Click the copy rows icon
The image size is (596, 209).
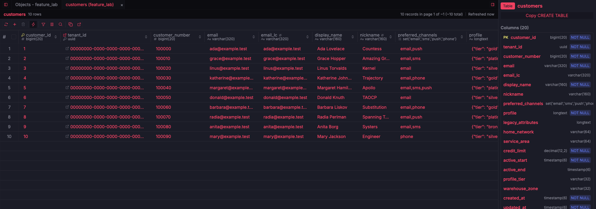pyautogui.click(x=71, y=24)
